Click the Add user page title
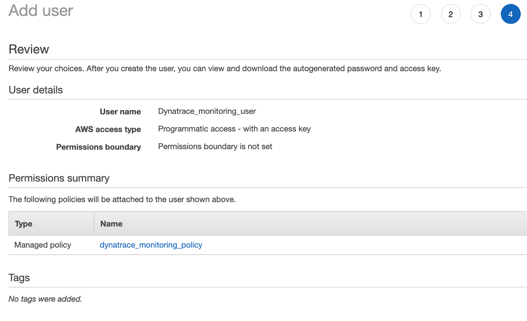Screen dimensions: 527x321 [41, 10]
